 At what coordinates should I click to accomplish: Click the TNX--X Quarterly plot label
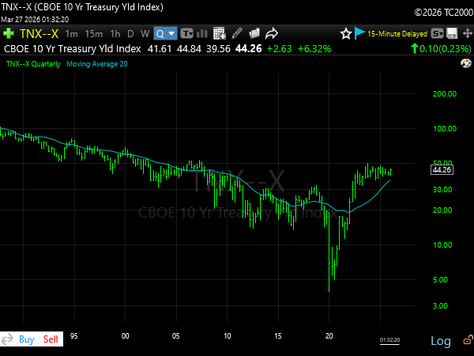[x=33, y=64]
